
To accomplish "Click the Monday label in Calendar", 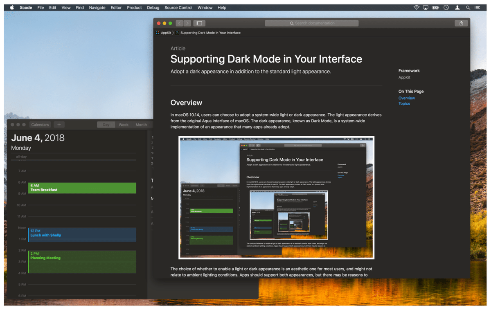I will 21,148.
